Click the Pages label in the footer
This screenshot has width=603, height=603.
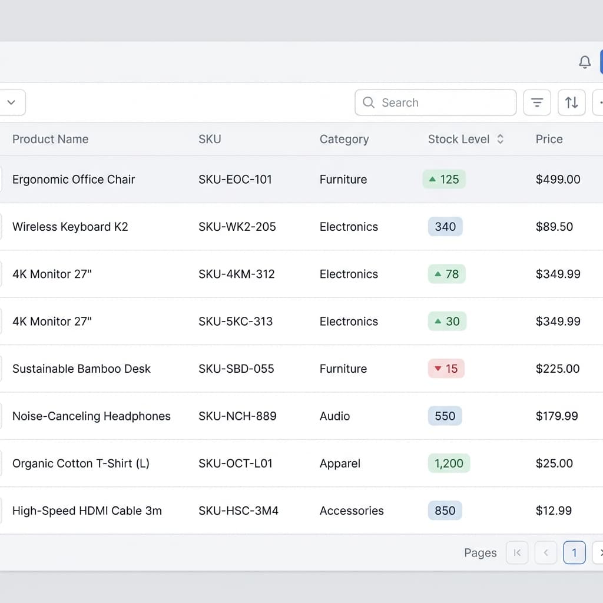(x=480, y=552)
